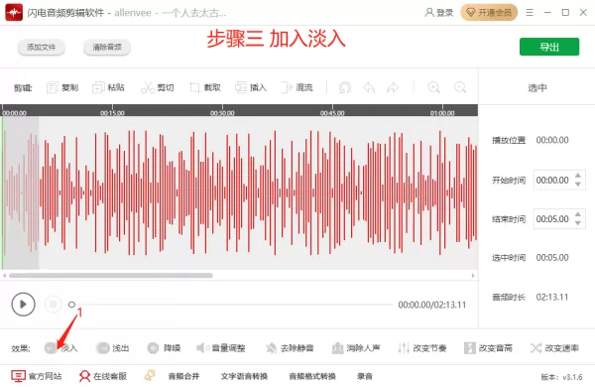The width and height of the screenshot is (595, 387).
Task: Increase the start time (开始时间) with up arrow
Action: pos(578,176)
